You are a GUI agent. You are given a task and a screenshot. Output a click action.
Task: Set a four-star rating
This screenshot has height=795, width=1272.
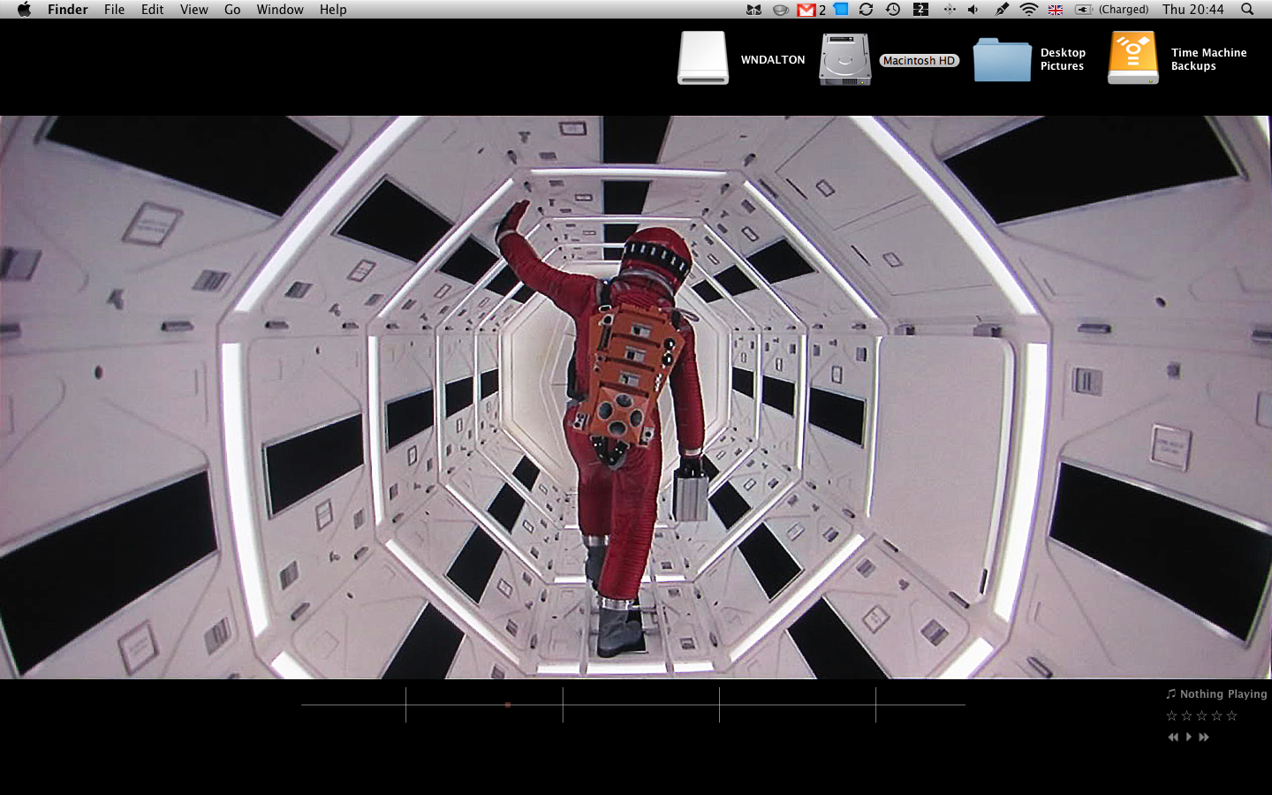point(1216,715)
